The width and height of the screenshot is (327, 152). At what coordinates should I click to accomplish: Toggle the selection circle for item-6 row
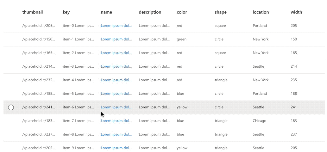tap(11, 107)
